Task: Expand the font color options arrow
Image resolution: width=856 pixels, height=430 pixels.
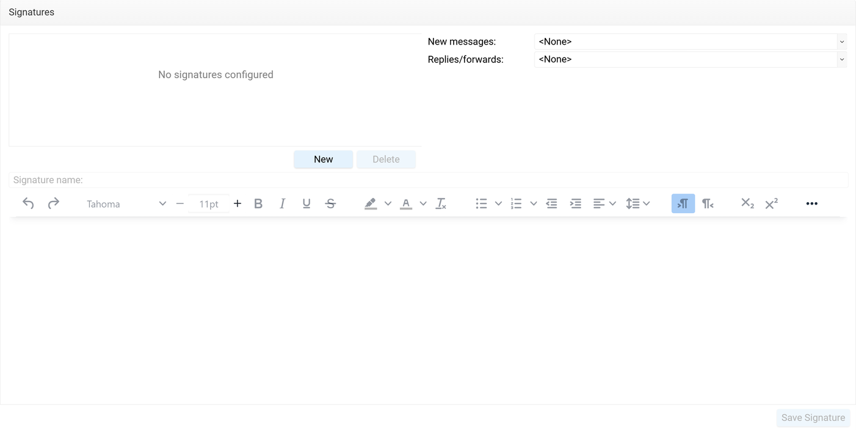Action: point(423,203)
